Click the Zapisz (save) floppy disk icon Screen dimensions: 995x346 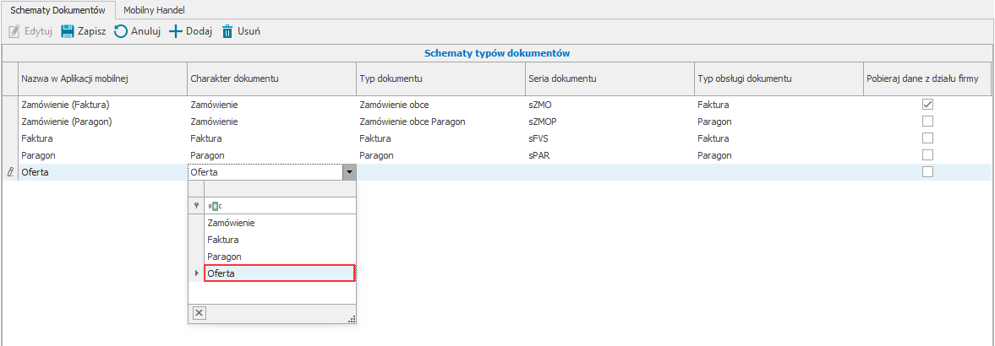click(67, 32)
